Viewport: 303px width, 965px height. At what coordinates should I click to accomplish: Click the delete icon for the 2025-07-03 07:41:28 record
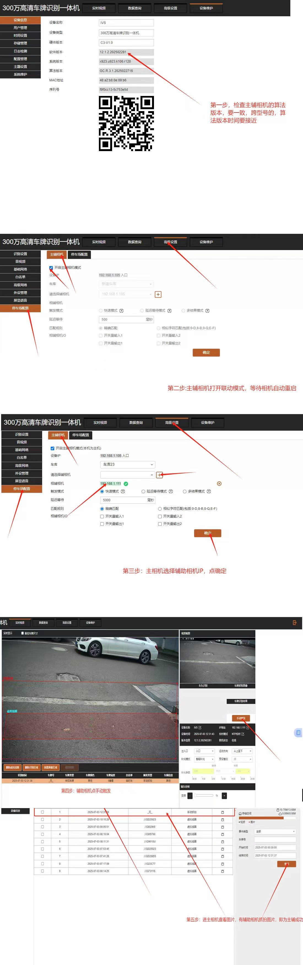click(x=223, y=856)
